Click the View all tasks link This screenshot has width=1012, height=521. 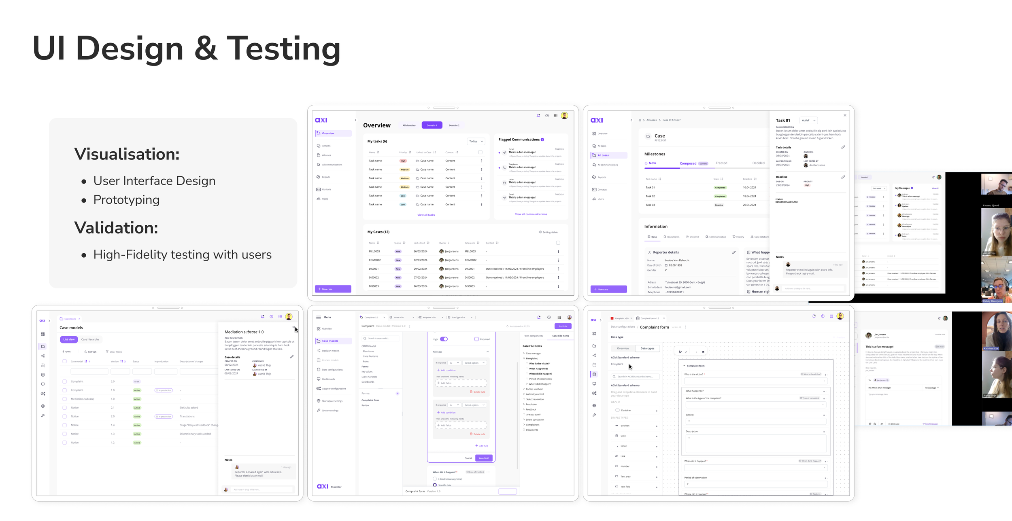pos(426,215)
